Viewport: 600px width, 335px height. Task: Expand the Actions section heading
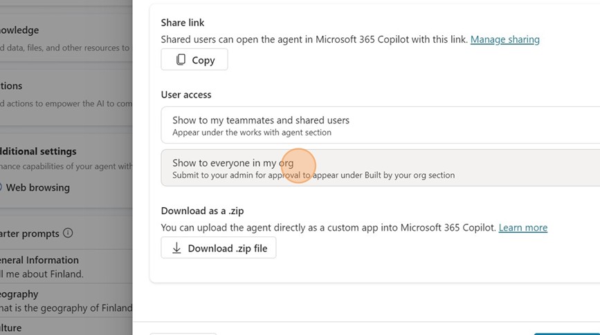coord(11,86)
